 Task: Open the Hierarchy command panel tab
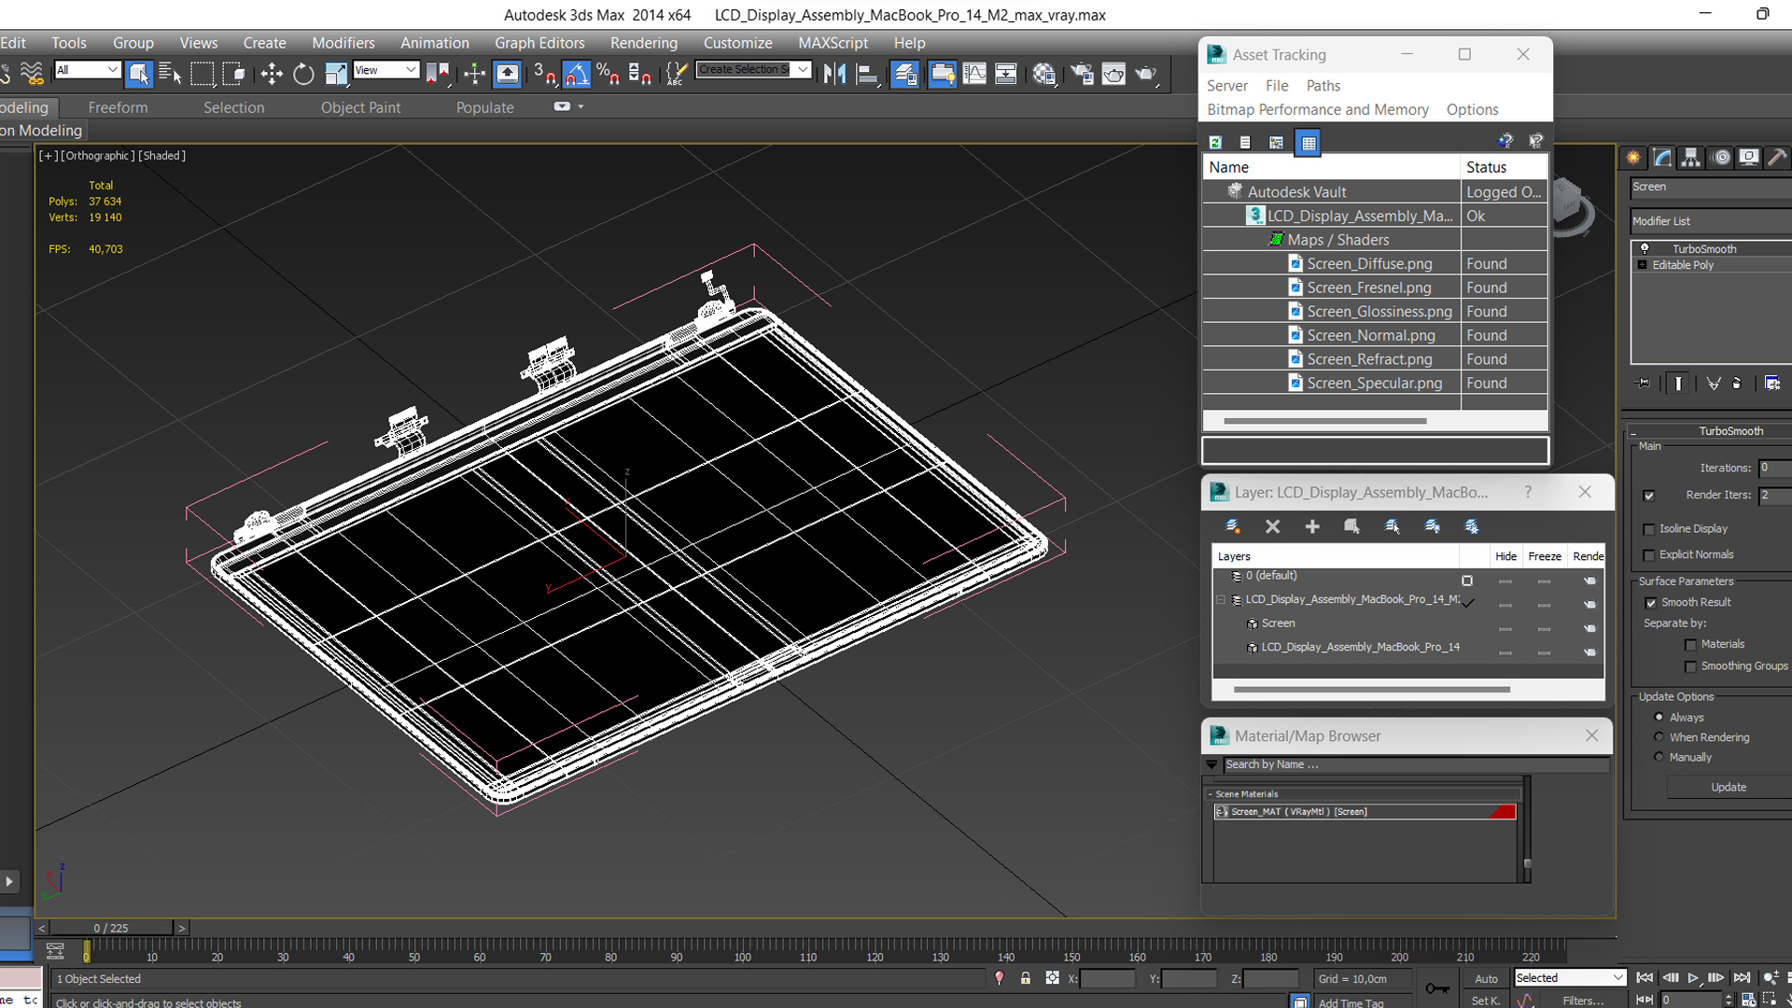point(1691,158)
